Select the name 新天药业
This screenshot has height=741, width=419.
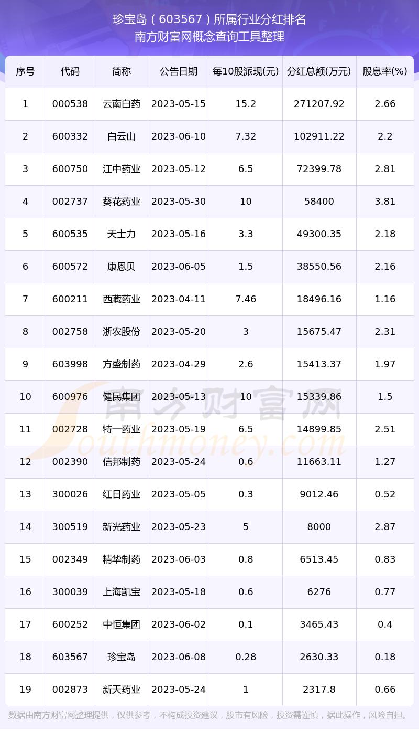[122, 690]
